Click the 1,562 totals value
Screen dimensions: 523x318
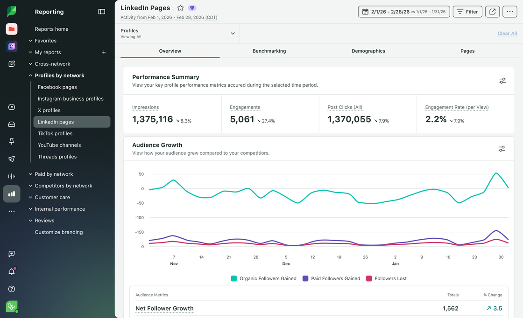(450, 308)
